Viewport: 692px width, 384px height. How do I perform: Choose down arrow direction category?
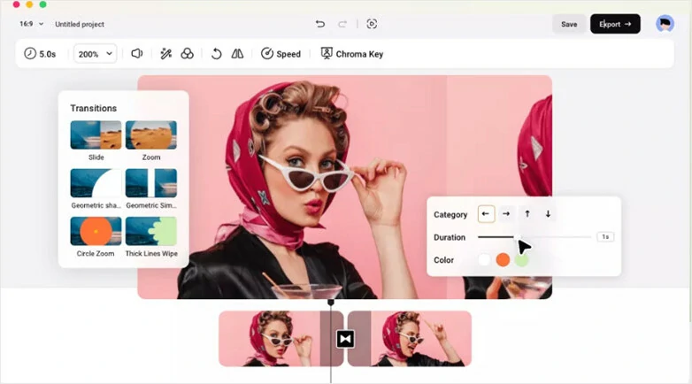click(x=548, y=214)
